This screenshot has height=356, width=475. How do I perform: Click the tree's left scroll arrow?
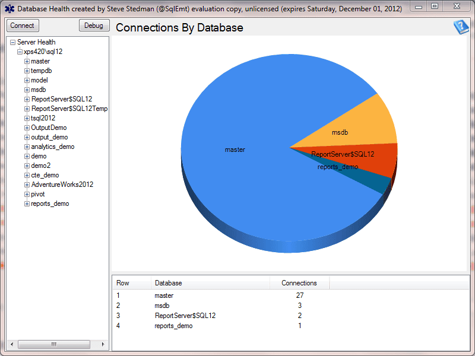point(12,344)
